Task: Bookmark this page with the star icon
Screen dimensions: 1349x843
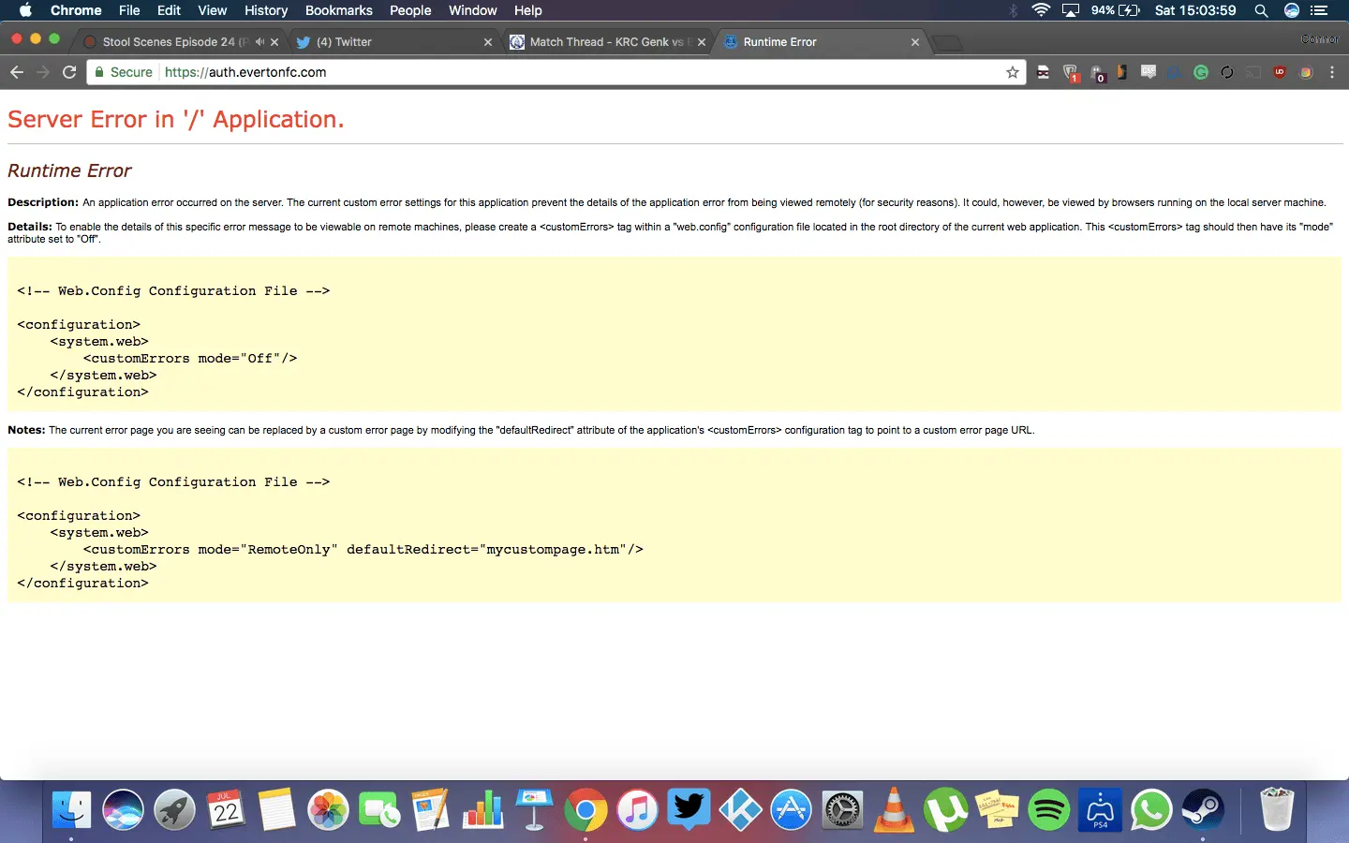Action: point(1013,72)
